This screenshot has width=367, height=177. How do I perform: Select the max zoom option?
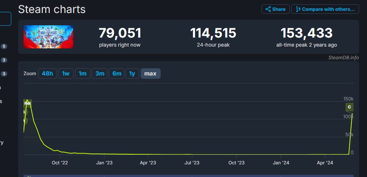click(150, 74)
